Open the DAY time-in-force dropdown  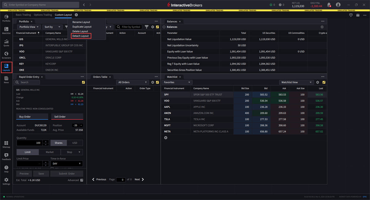(x=67, y=164)
